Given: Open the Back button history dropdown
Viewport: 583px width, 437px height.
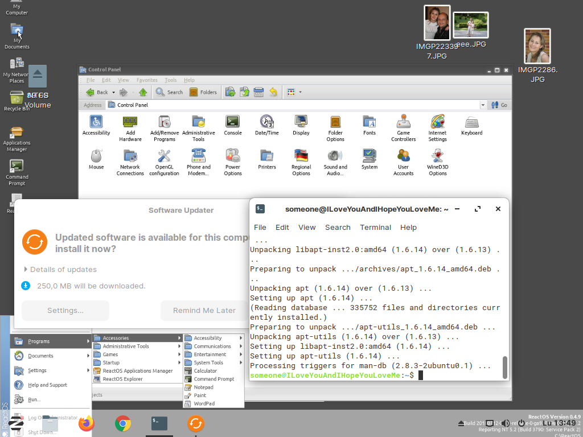Looking at the screenshot, I should point(113,92).
